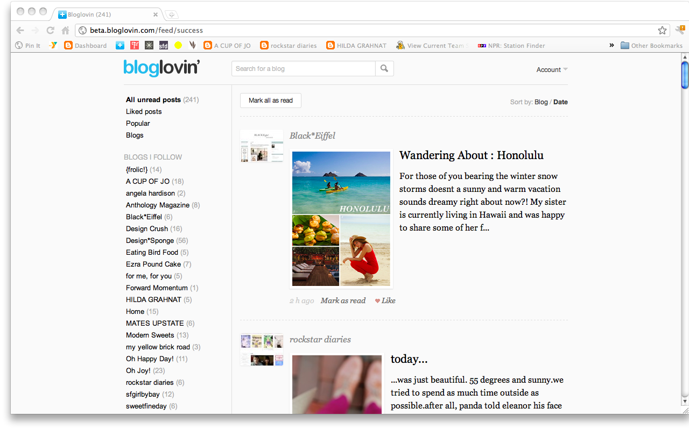Viewport: 689px width, 430px height.
Task: Open Other Bookmarks folder
Action: point(651,46)
